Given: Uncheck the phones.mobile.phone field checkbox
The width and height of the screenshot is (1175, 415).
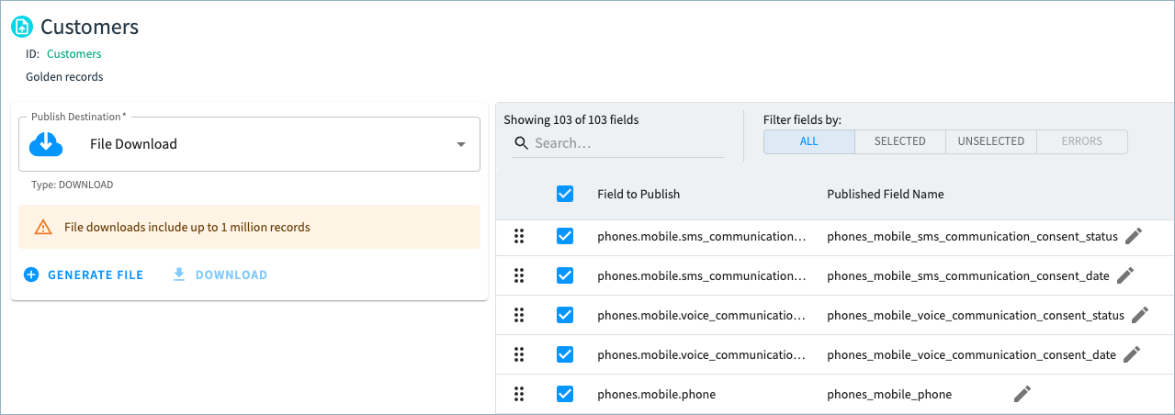Looking at the screenshot, I should coord(565,394).
